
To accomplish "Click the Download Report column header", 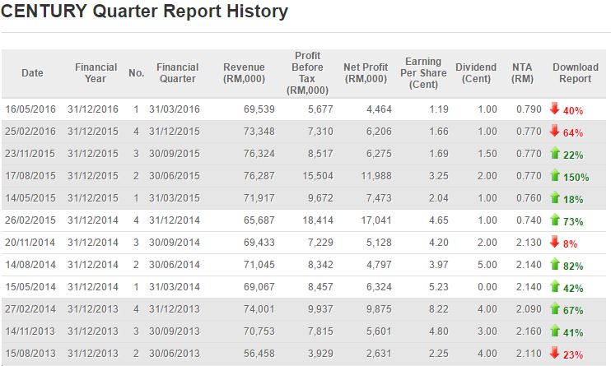I will pos(576,73).
